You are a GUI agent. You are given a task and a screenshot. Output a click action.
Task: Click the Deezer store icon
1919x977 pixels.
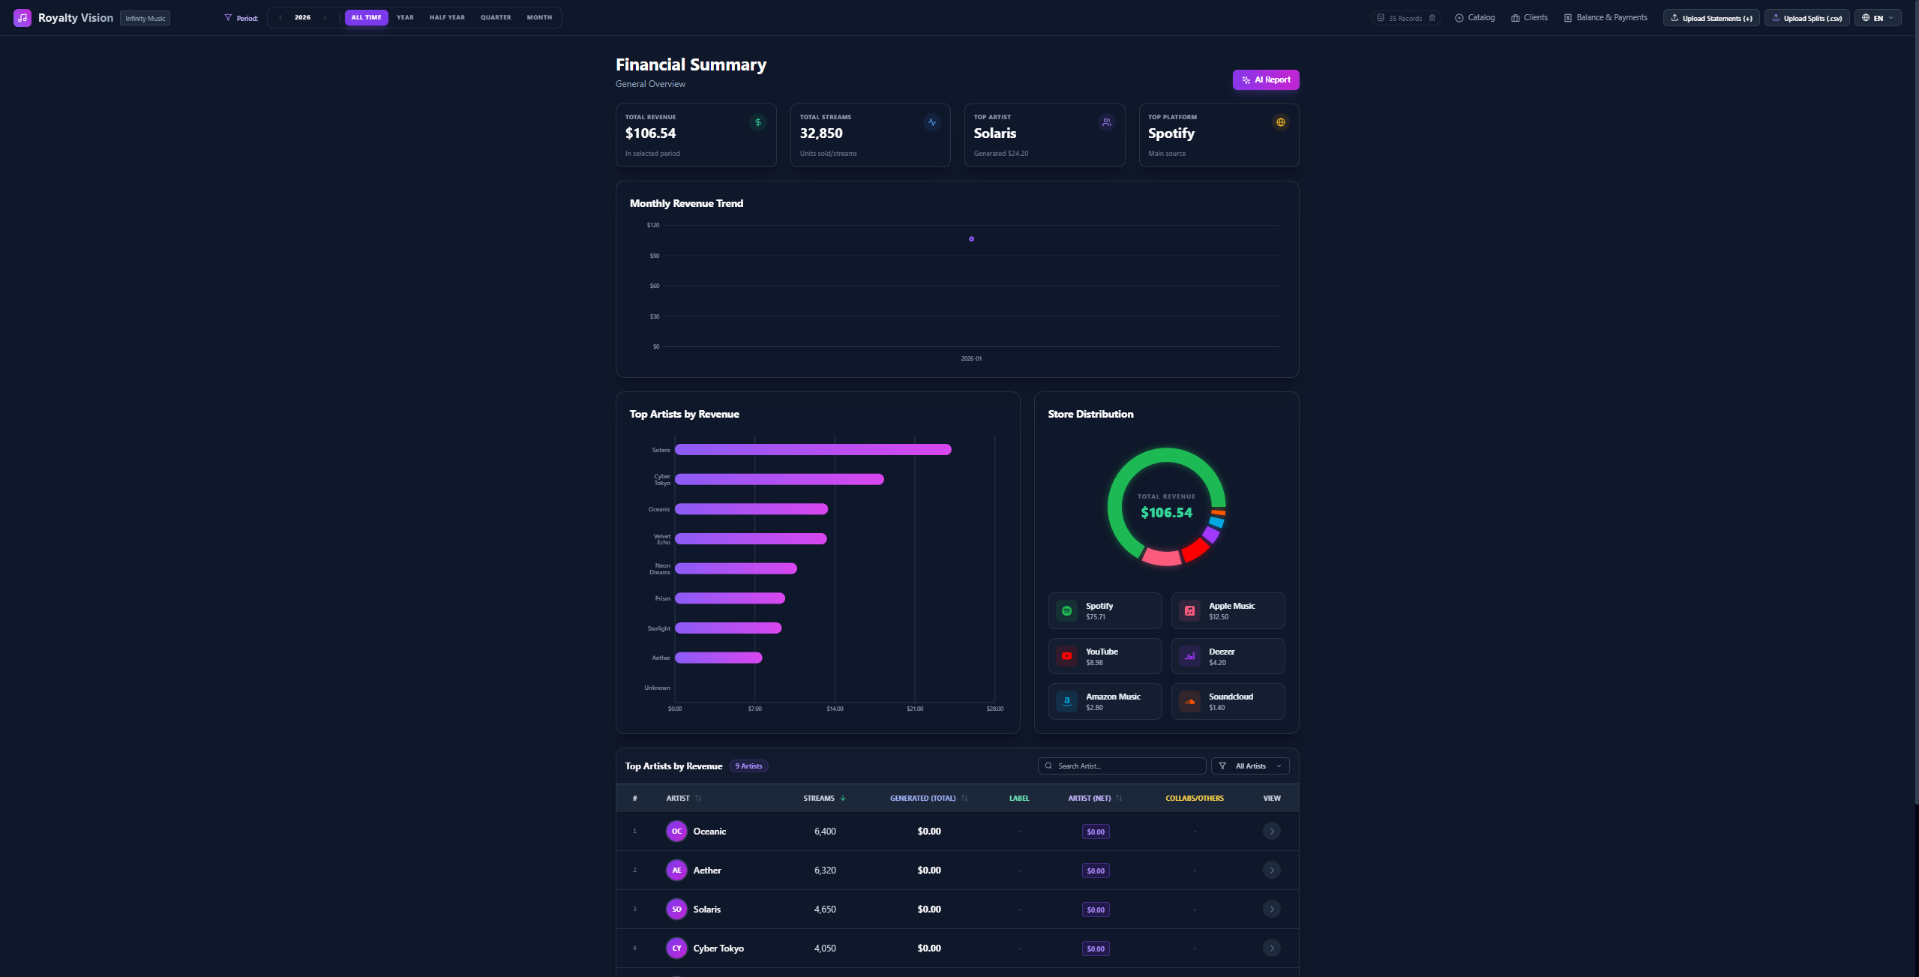[x=1189, y=656]
